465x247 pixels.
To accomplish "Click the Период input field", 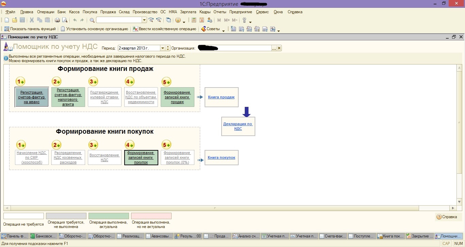I will (139, 48).
